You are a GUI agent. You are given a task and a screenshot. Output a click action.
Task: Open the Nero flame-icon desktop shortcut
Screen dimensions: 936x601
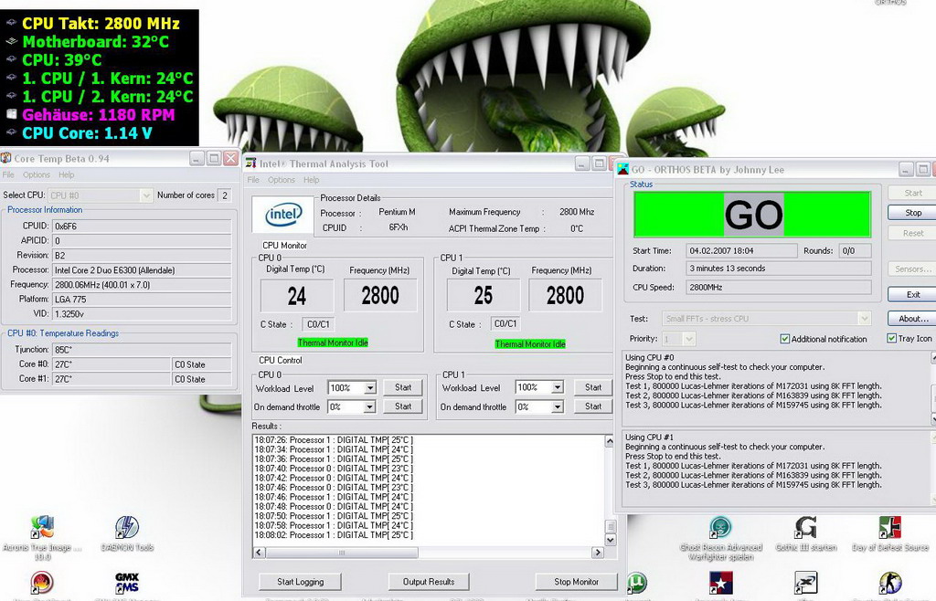pyautogui.click(x=42, y=583)
